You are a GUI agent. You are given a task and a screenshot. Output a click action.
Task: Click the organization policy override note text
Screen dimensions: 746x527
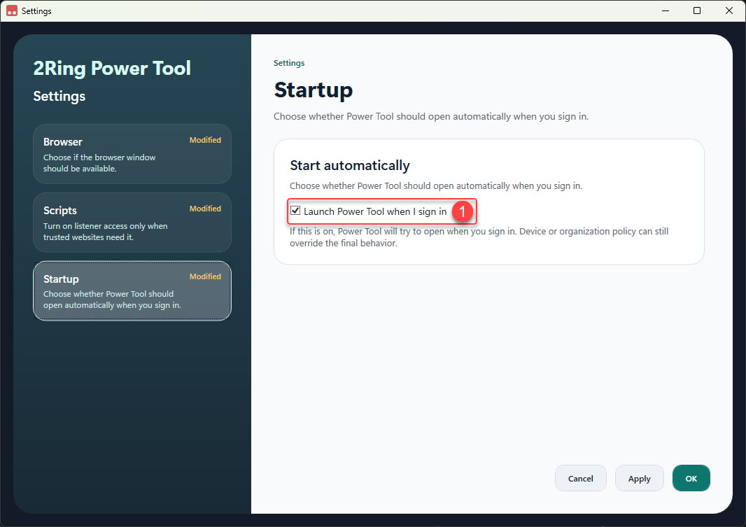[479, 237]
